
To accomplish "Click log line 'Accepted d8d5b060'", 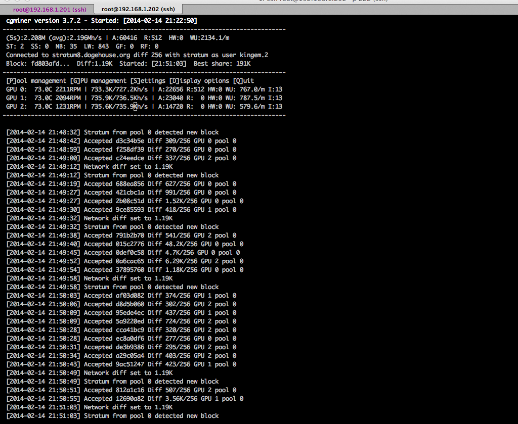I will (121, 304).
